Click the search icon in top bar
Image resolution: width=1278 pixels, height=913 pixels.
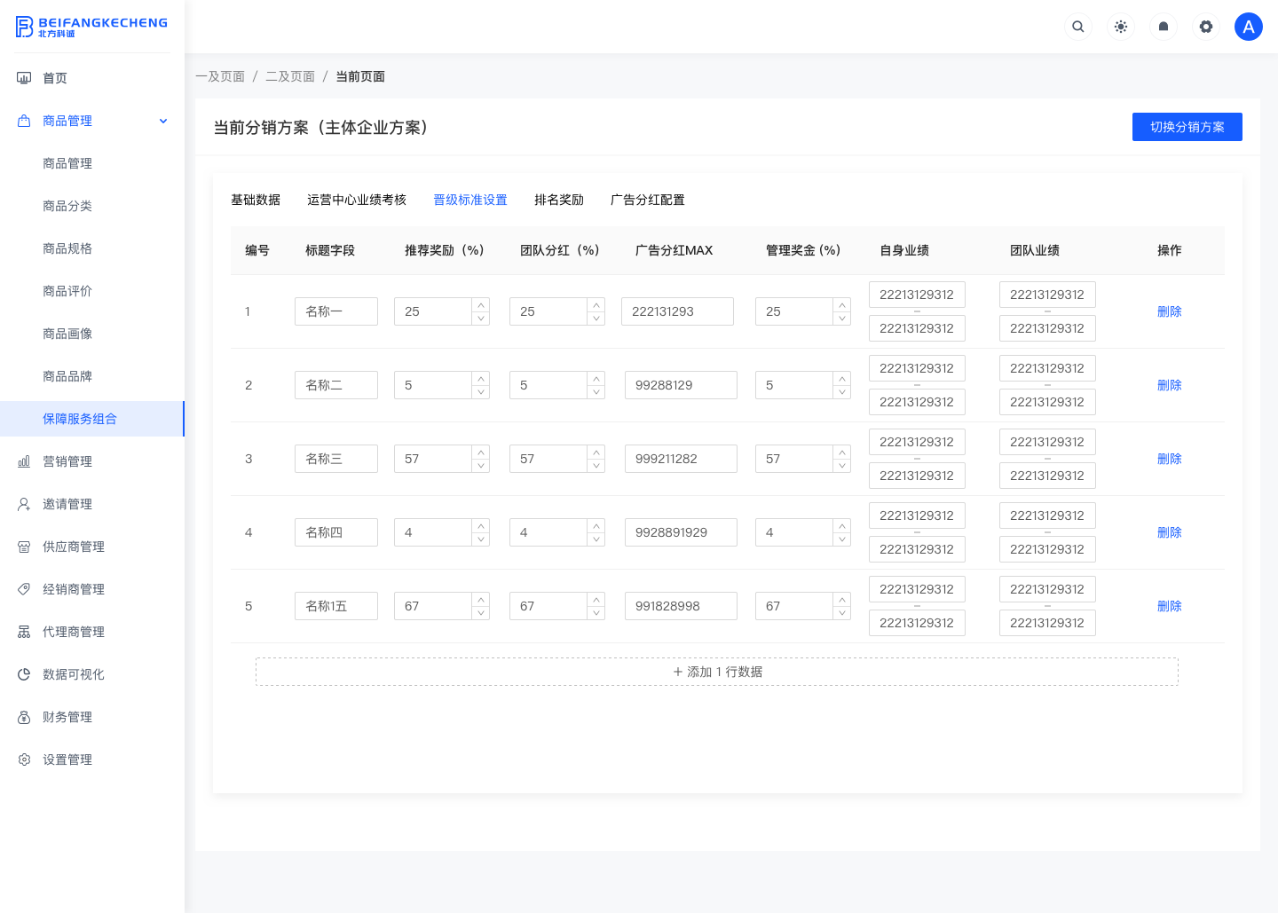(x=1077, y=27)
